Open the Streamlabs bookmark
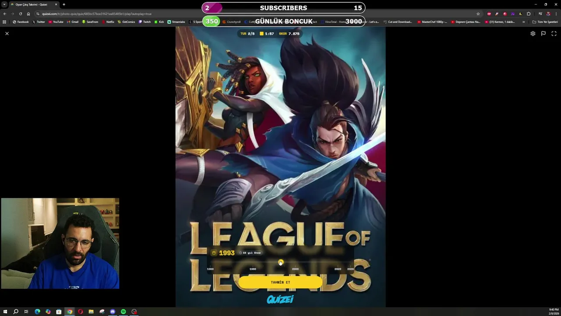This screenshot has width=561, height=316. coord(176,22)
